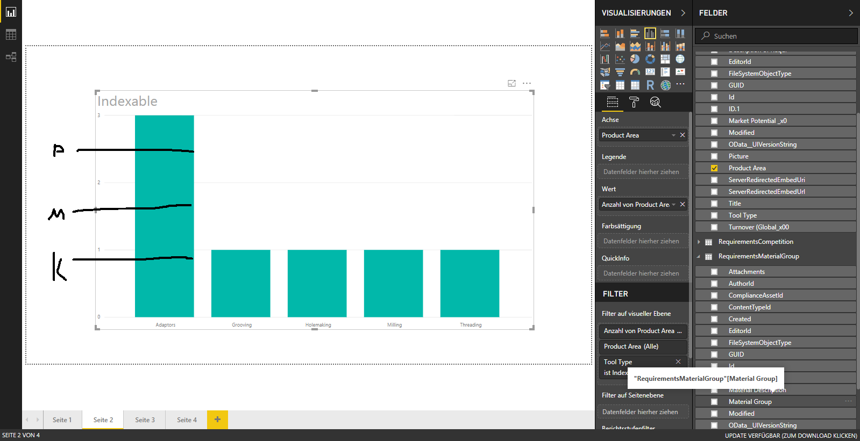The image size is (860, 441).
Task: Switch to the Seite 1 tab
Action: tap(62, 420)
